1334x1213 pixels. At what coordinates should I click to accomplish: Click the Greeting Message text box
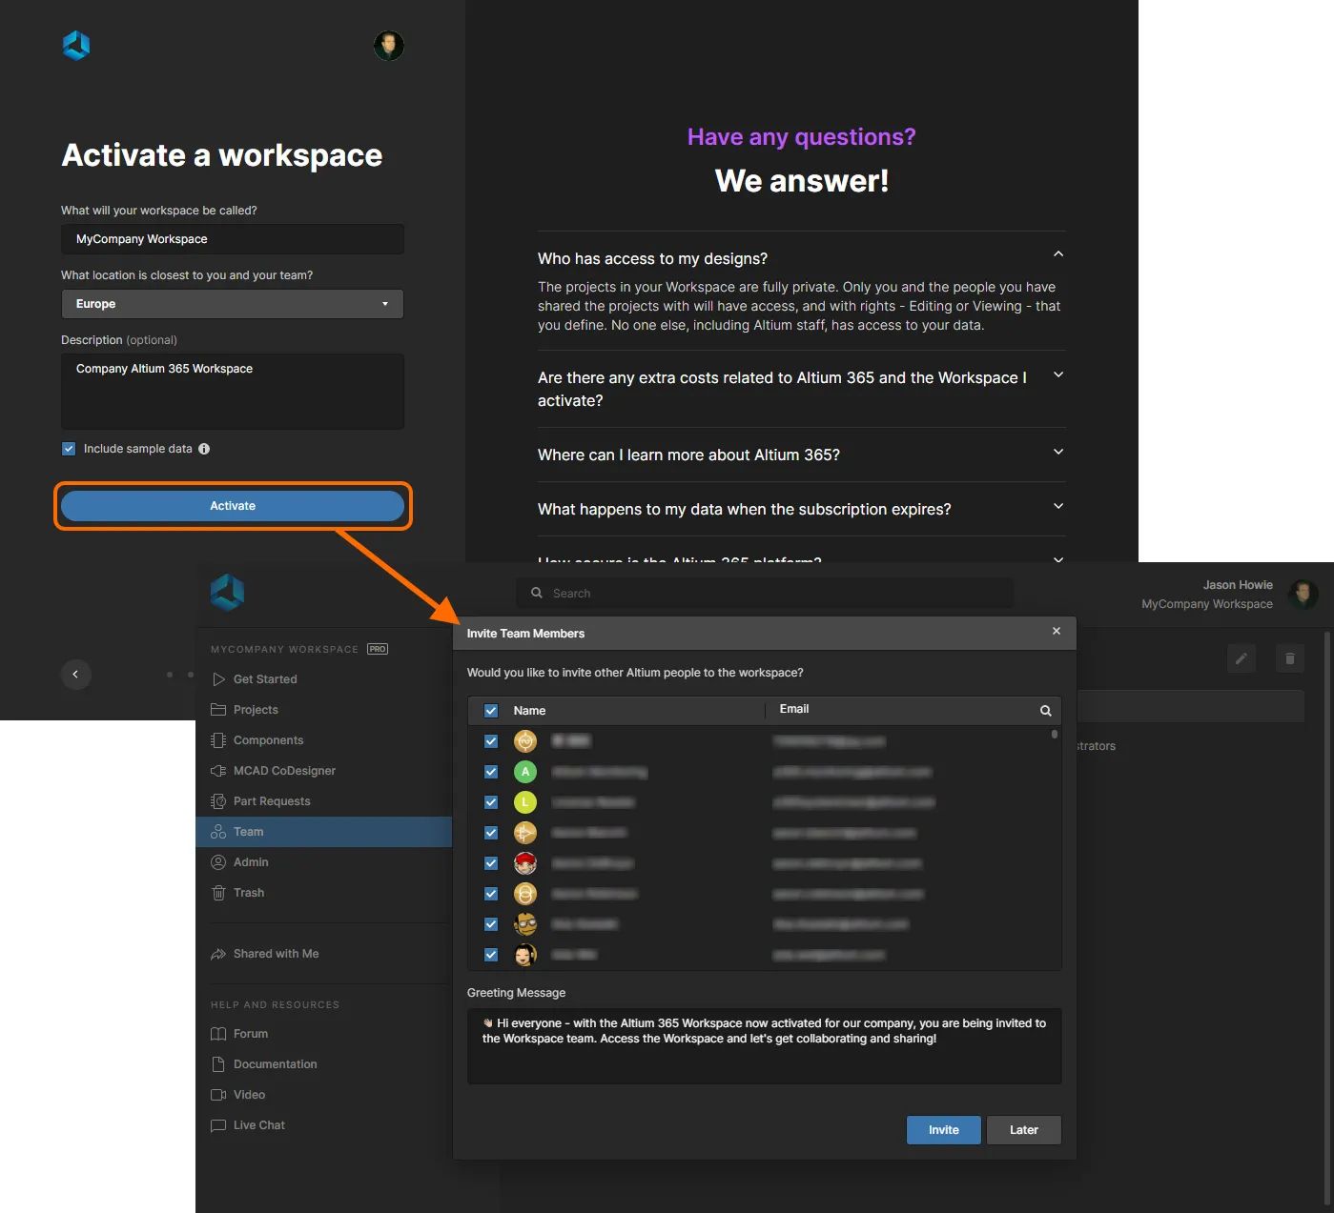click(x=764, y=1046)
